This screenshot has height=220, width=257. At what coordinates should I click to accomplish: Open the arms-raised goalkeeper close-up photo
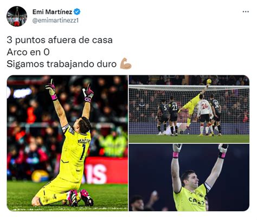pyautogui.click(x=189, y=178)
